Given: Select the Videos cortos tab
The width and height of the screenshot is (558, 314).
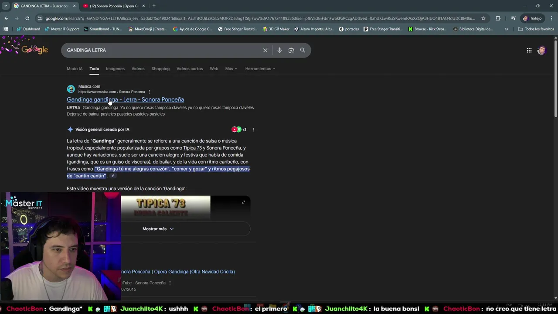Looking at the screenshot, I should coord(190,68).
